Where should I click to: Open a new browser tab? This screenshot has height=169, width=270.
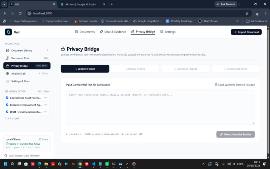[x=112, y=4]
